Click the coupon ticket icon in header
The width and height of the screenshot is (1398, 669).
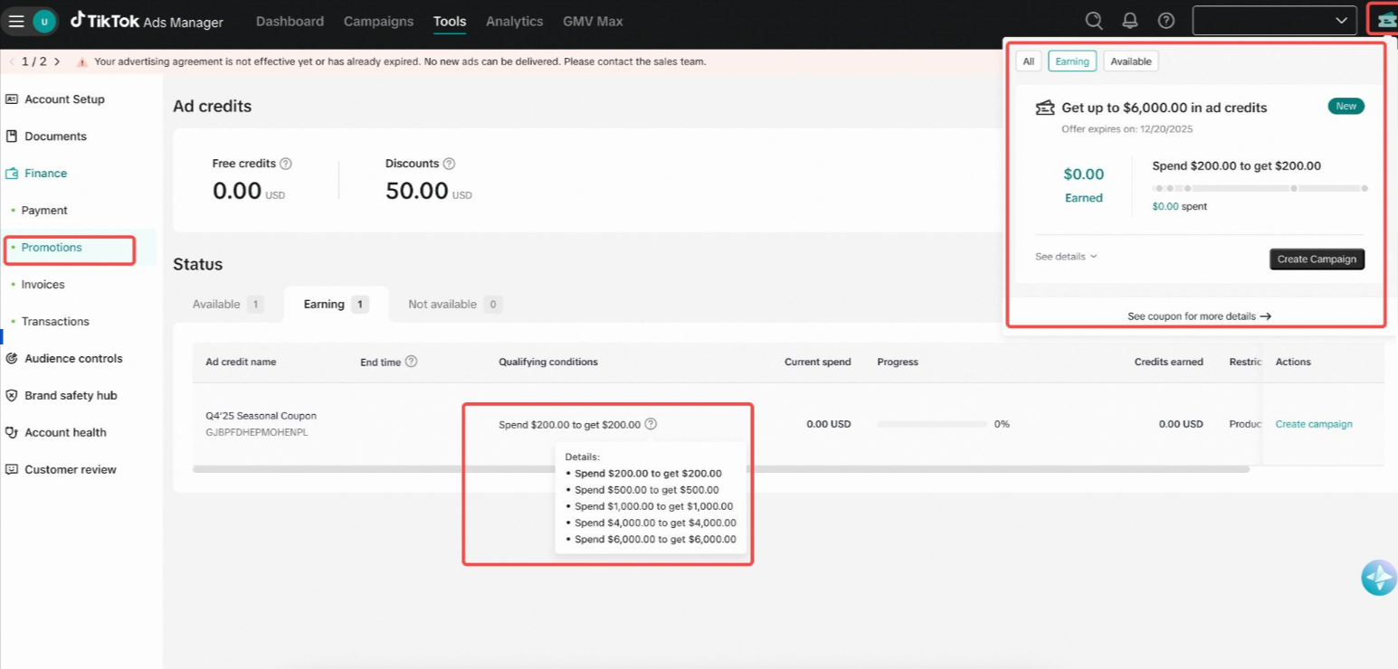tap(1385, 20)
